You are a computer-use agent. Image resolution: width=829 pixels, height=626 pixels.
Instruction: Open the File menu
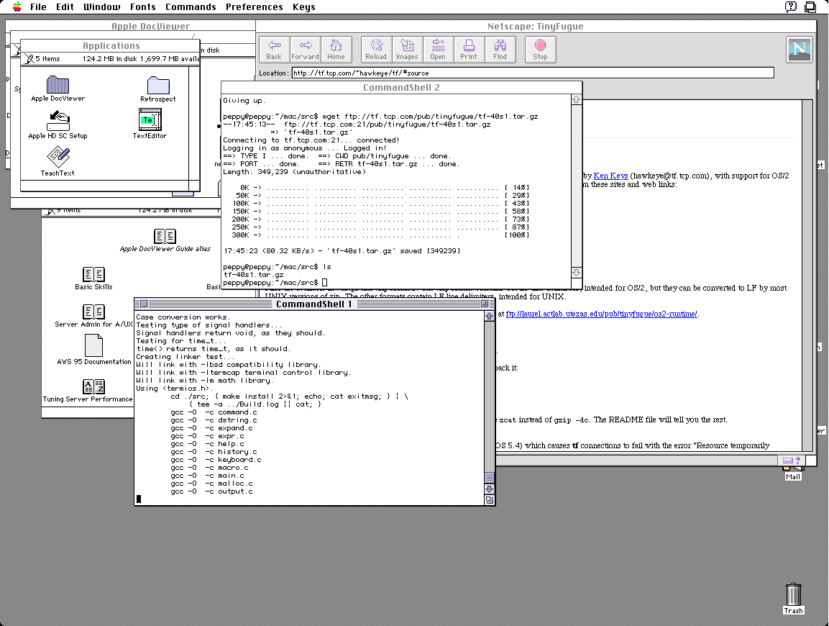tap(38, 7)
